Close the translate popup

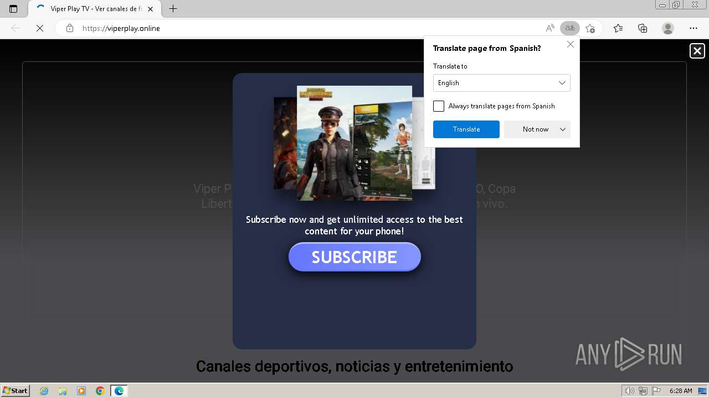(x=571, y=44)
